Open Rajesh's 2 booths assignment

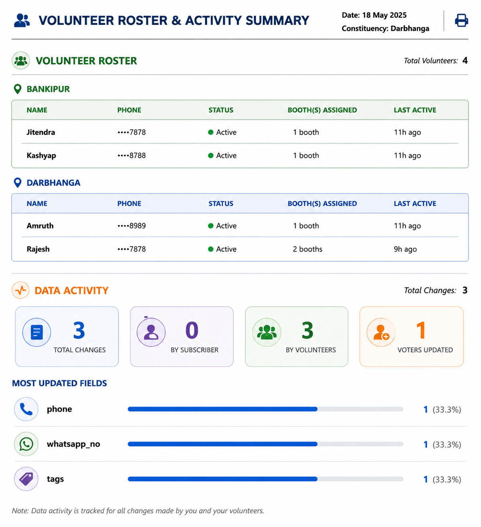click(308, 249)
